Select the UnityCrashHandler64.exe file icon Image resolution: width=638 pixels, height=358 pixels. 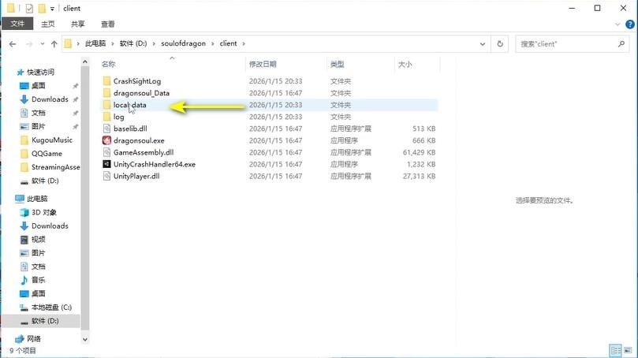point(106,164)
